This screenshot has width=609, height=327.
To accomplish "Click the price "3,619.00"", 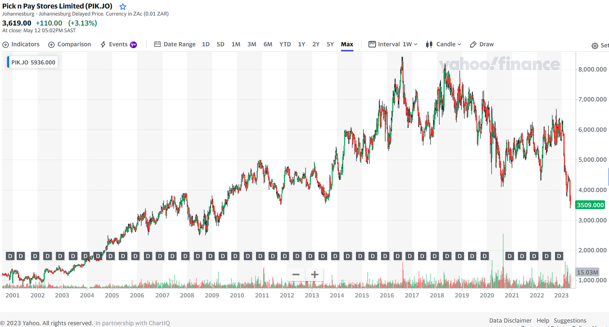I will click(x=17, y=23).
